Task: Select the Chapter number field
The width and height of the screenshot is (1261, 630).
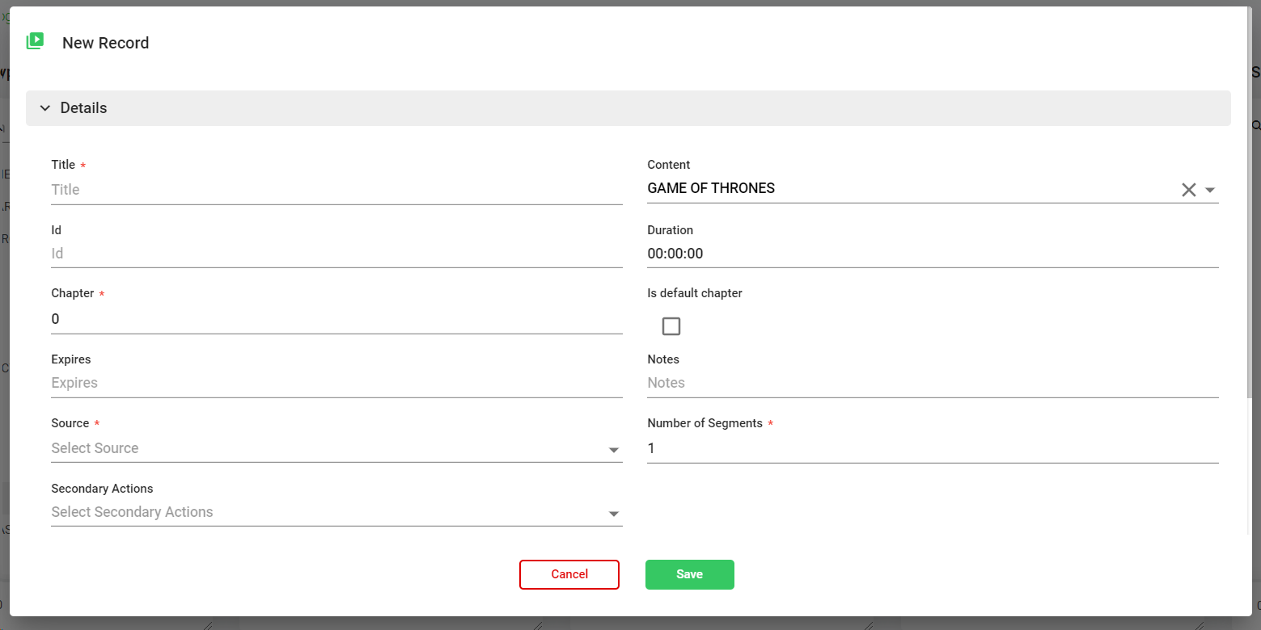Action: click(336, 319)
